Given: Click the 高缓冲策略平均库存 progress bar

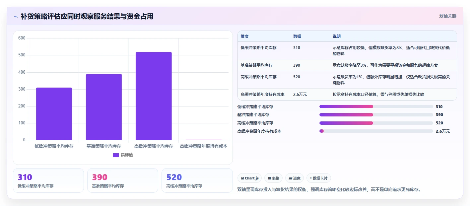Looking at the screenshot, I should [376, 123].
